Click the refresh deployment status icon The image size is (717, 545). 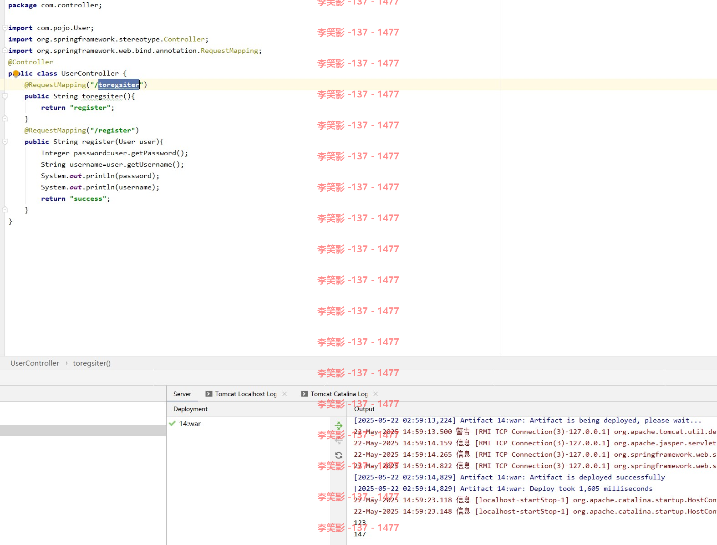click(339, 455)
